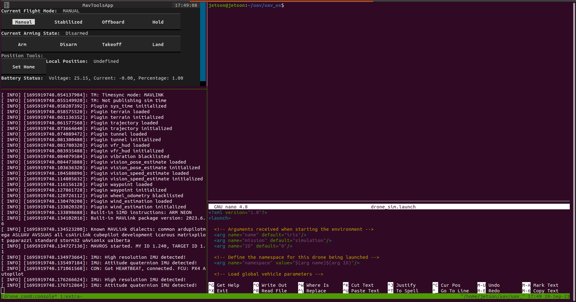
Task: Click the <launch> tag line in nano
Action: click(x=220, y=218)
